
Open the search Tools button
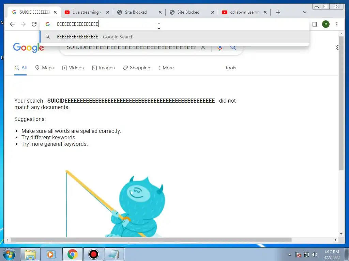pos(231,68)
